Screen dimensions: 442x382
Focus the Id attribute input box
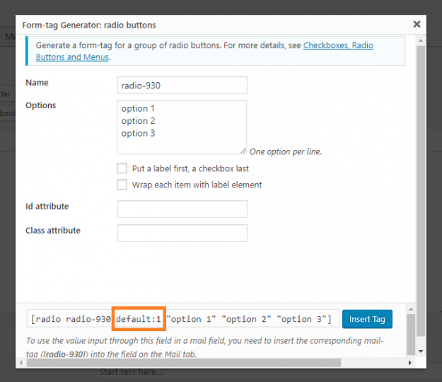click(182, 209)
